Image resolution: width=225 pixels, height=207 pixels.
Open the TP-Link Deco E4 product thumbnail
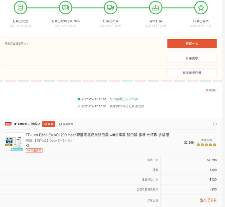click(14, 141)
